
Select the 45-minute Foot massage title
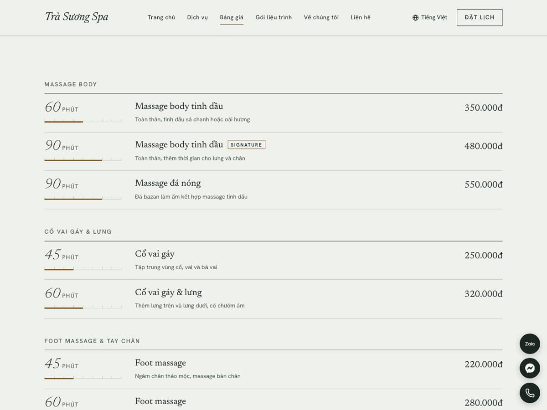tap(160, 363)
